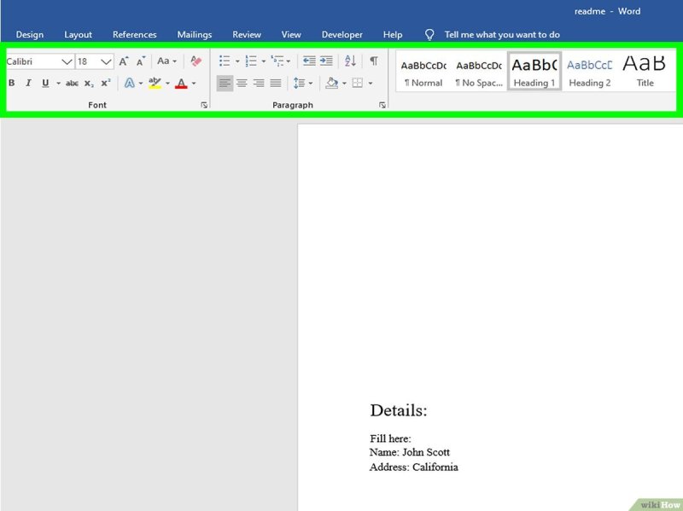Show paragraph marks and formatting symbols
The width and height of the screenshot is (683, 511).
click(x=374, y=61)
